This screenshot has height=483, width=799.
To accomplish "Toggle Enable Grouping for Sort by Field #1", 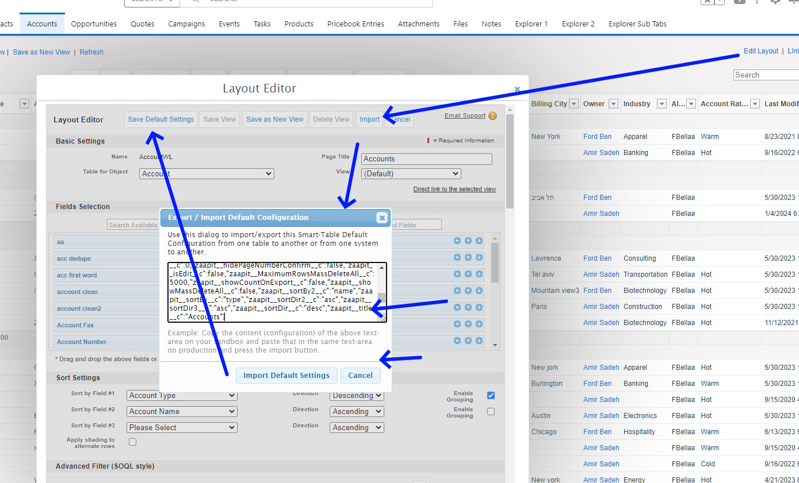I will pyautogui.click(x=491, y=395).
